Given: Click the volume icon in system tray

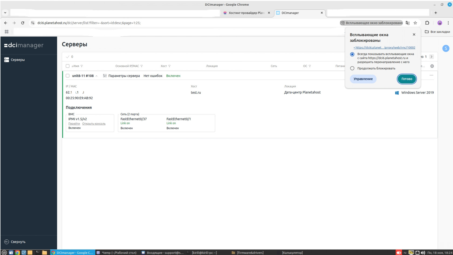Looking at the screenshot, I should [423, 253].
